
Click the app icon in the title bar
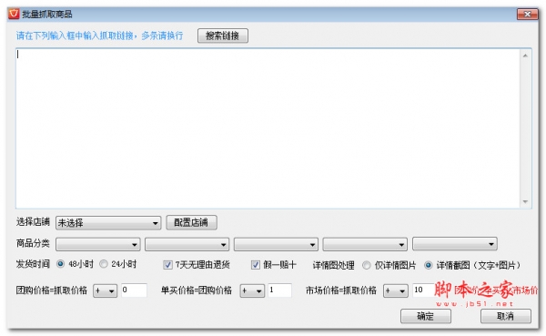coord(14,14)
